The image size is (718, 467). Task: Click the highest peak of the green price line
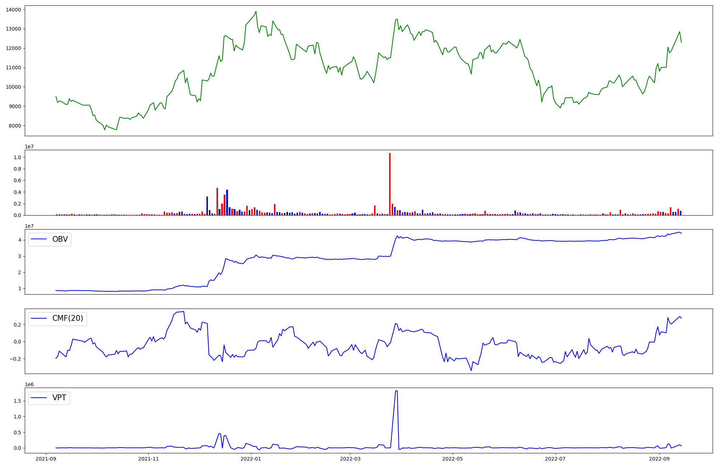coord(256,12)
